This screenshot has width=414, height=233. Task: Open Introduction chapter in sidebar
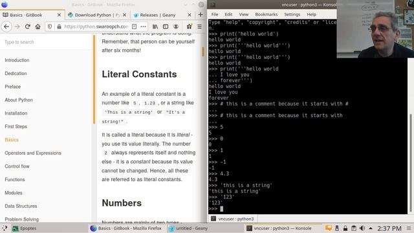pos(17,60)
